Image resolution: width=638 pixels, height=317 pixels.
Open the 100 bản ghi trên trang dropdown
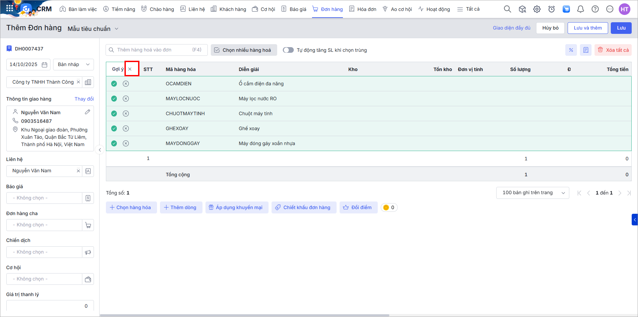[532, 193]
